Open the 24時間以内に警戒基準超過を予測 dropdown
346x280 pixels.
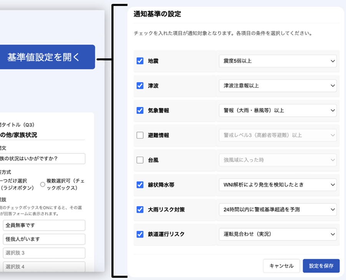pyautogui.click(x=278, y=209)
